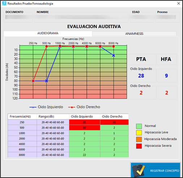Click the green Normal legend swatch
Image resolution: width=183 pixels, height=178 pixels.
tap(139, 126)
